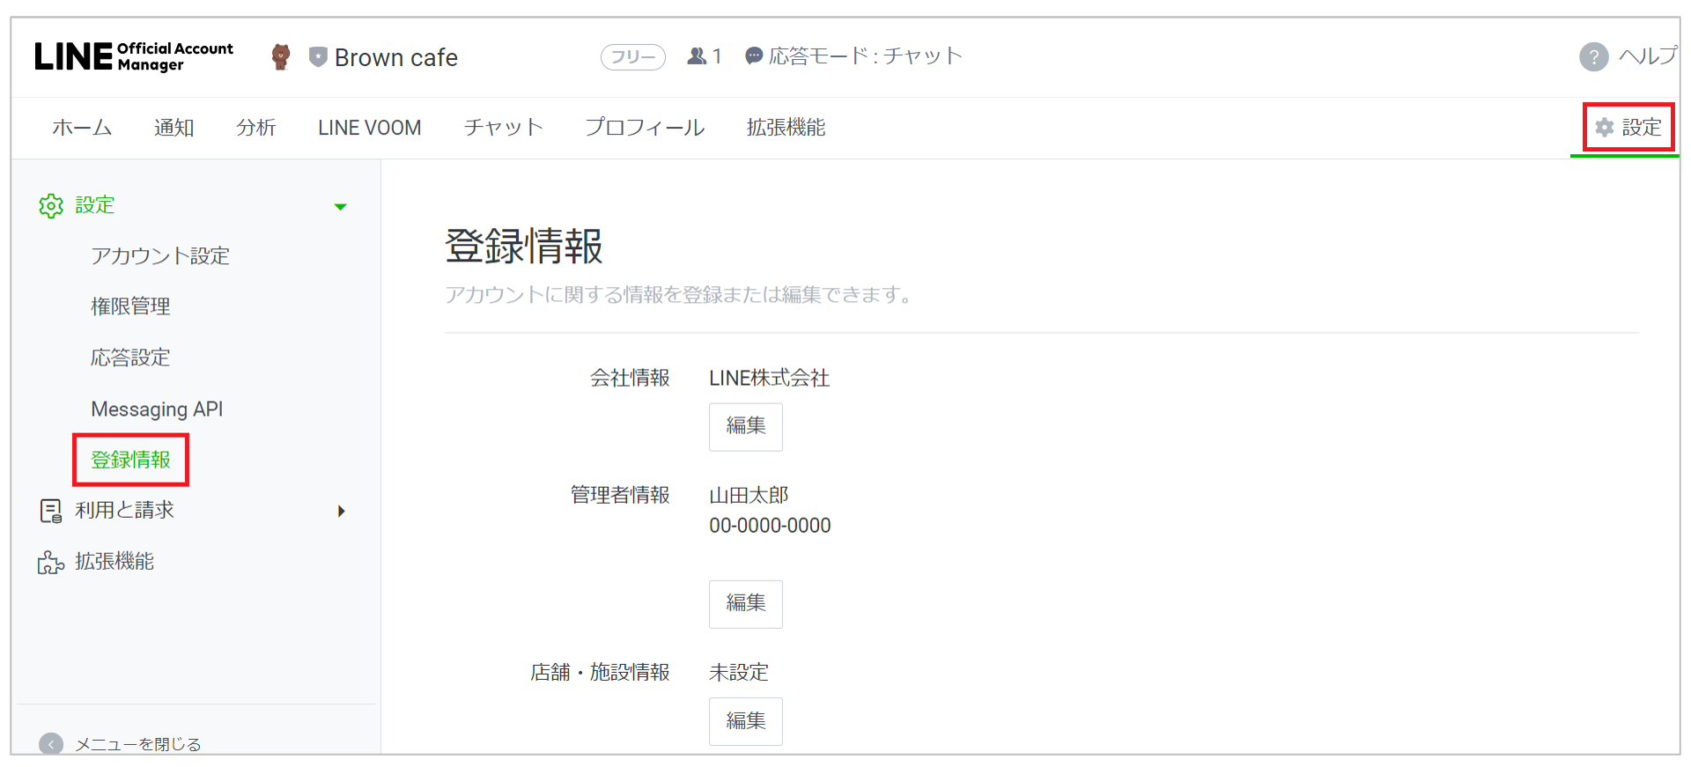1691x767 pixels.
Task: Open the 分析 tab
Action: click(x=256, y=128)
